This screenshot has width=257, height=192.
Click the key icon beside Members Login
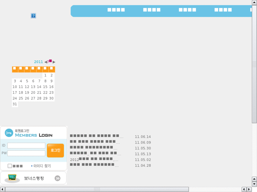tap(9, 133)
